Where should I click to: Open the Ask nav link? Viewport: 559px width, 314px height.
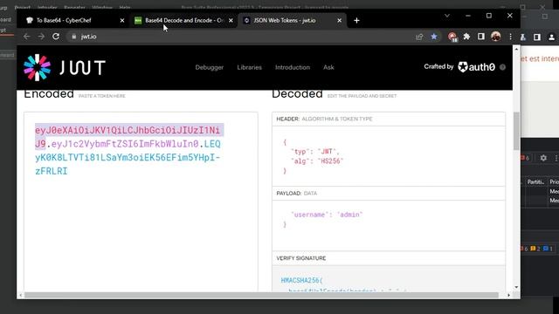328,67
